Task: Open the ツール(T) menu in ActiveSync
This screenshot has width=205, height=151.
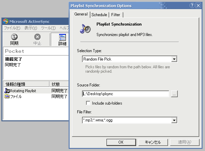Action: [x=48, y=28]
